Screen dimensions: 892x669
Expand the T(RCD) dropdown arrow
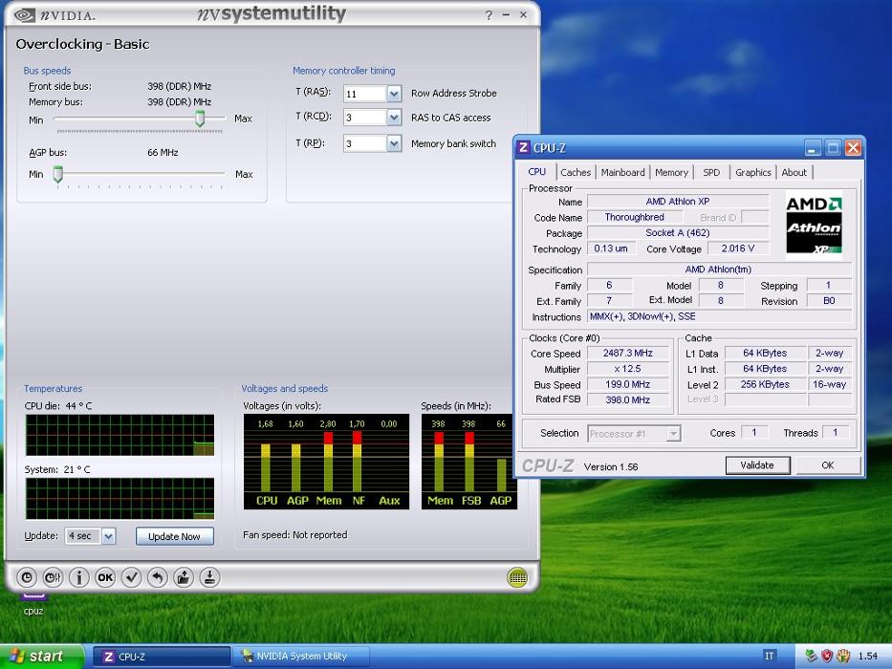coord(394,118)
